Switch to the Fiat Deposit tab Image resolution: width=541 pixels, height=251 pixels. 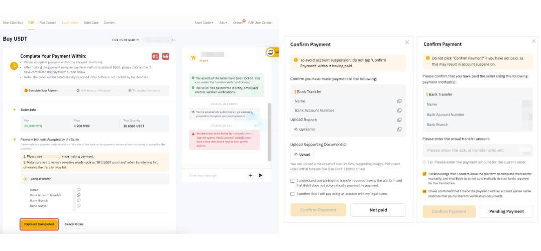point(48,23)
